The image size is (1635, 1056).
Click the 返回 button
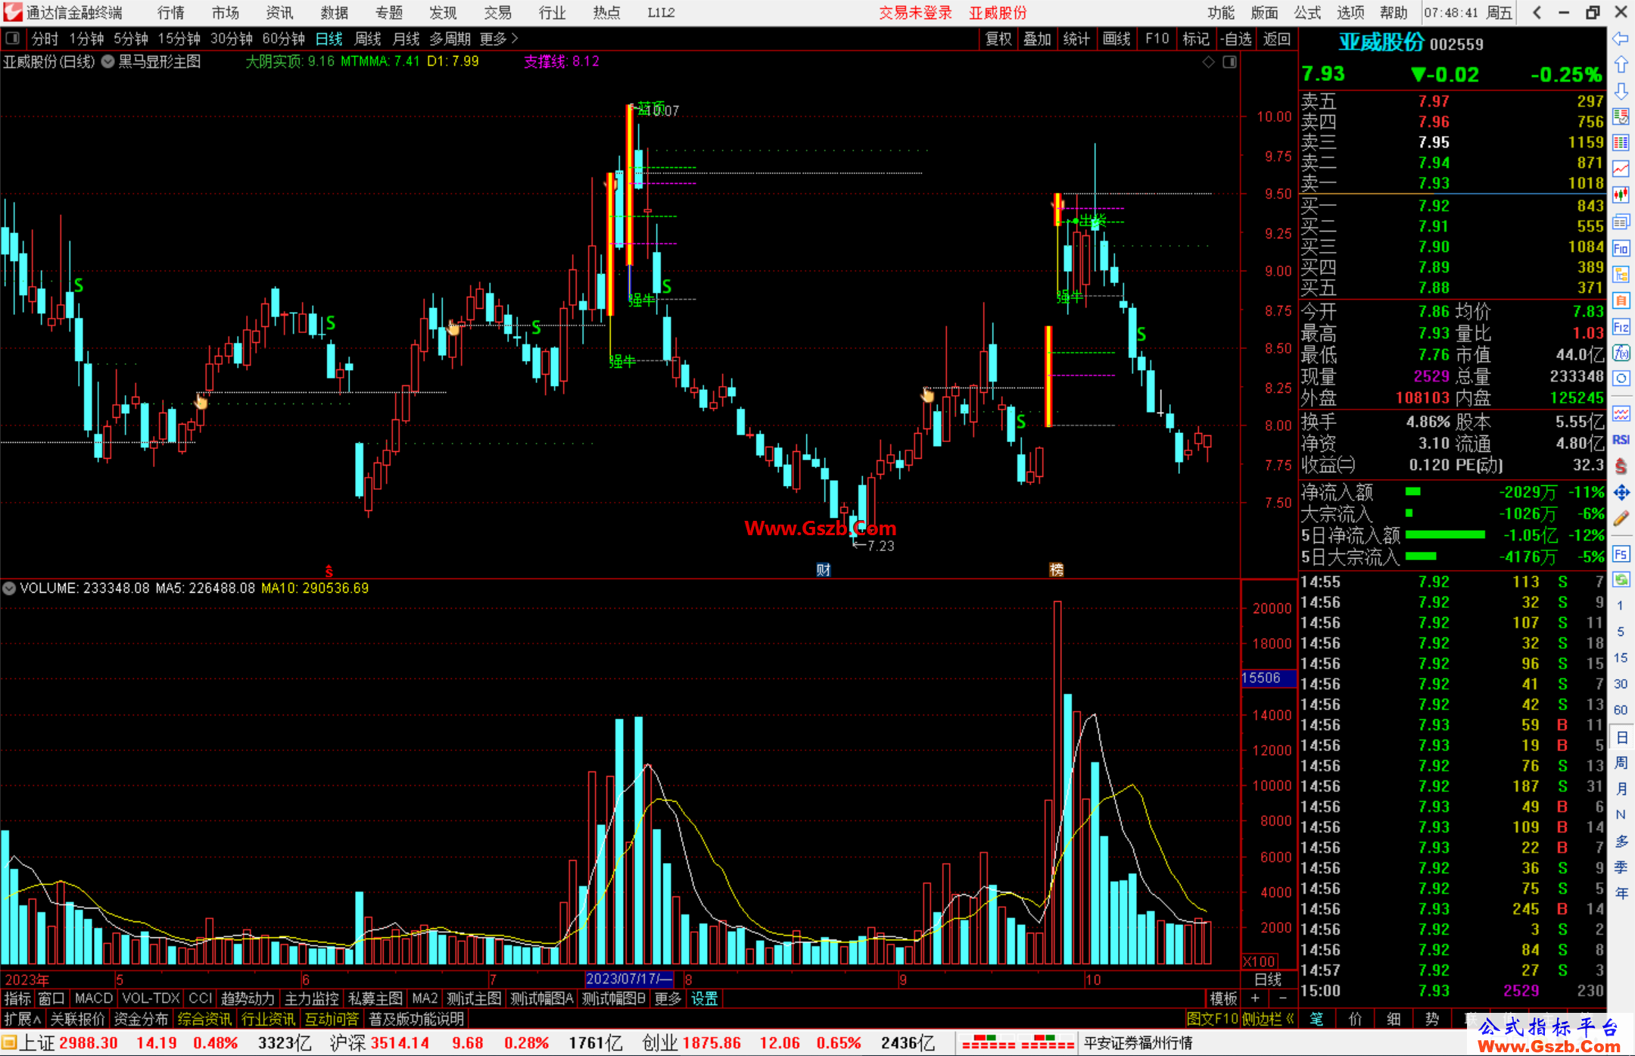tap(1276, 39)
